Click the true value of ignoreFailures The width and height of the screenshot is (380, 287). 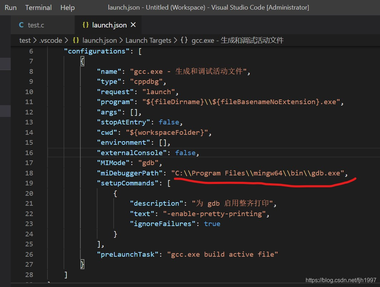[212, 224]
